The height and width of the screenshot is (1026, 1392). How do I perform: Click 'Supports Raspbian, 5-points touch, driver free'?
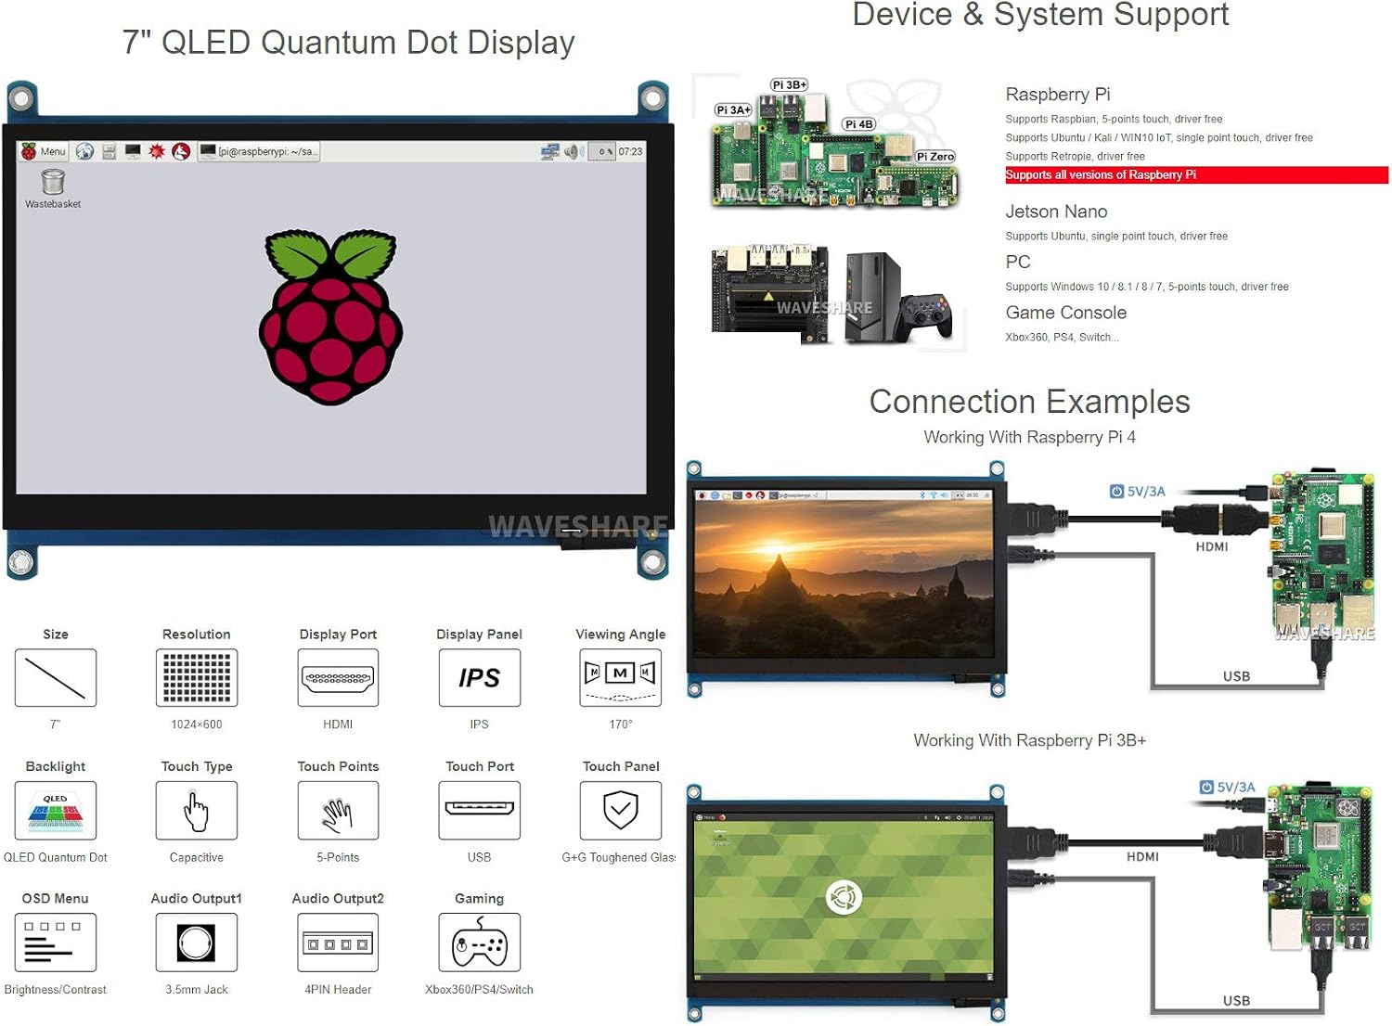pos(1114,120)
